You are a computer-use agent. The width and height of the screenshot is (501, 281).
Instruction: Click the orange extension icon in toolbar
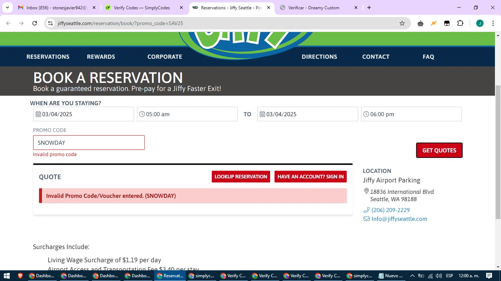434,23
